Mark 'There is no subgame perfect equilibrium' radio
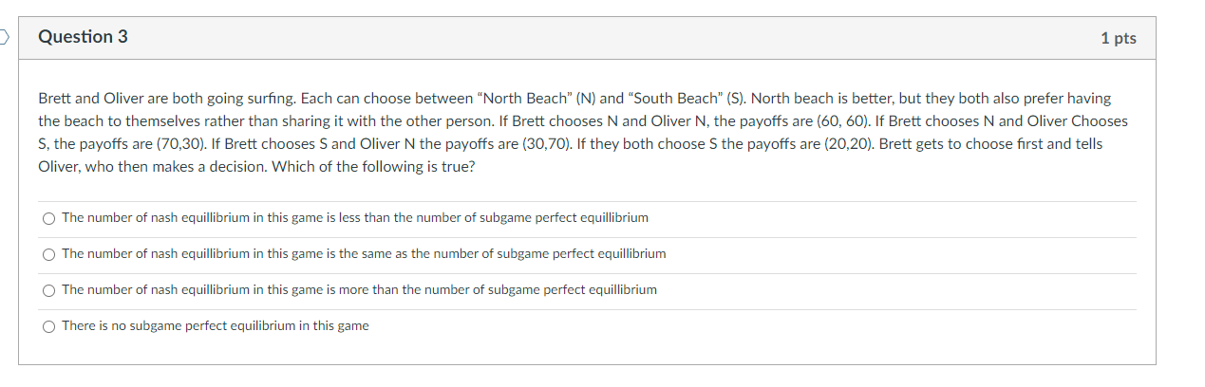This screenshot has height=387, width=1205. (x=48, y=326)
